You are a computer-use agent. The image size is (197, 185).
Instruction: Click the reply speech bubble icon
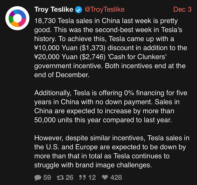(38, 178)
